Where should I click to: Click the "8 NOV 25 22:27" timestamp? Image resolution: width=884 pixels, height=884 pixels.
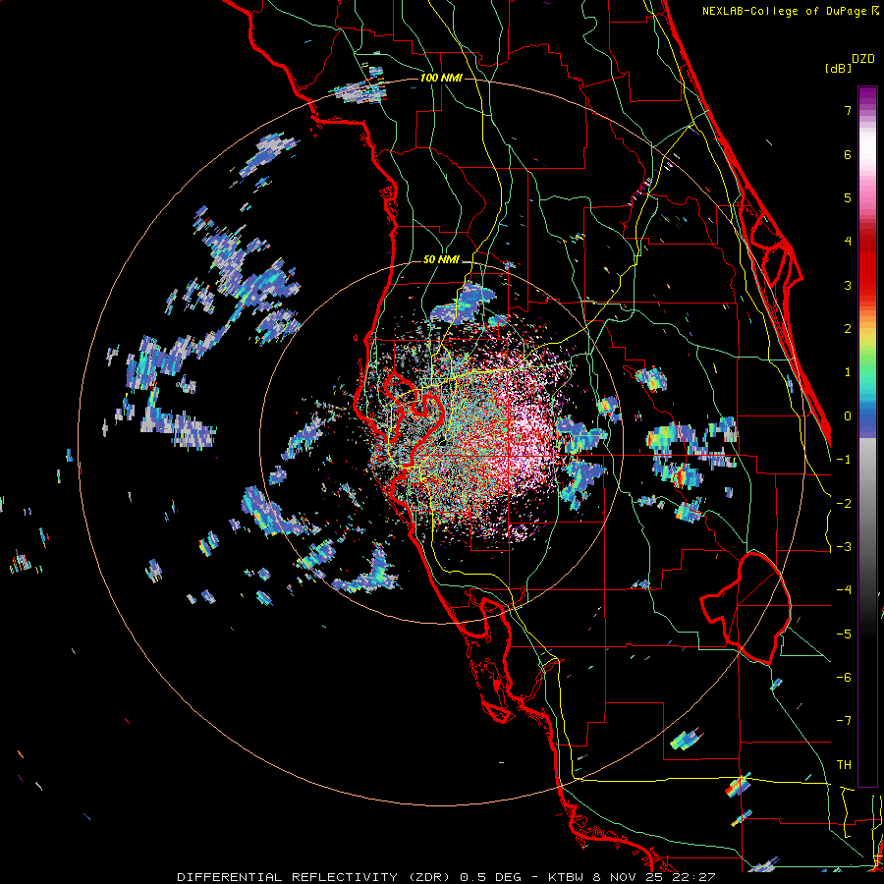pyautogui.click(x=654, y=877)
